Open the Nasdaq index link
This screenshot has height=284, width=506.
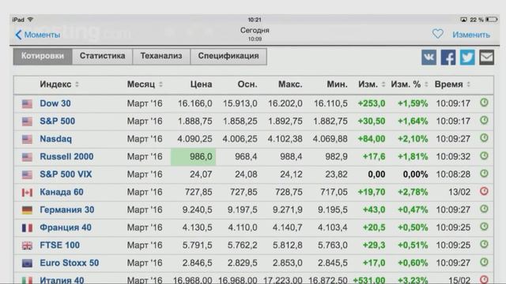(x=56, y=139)
